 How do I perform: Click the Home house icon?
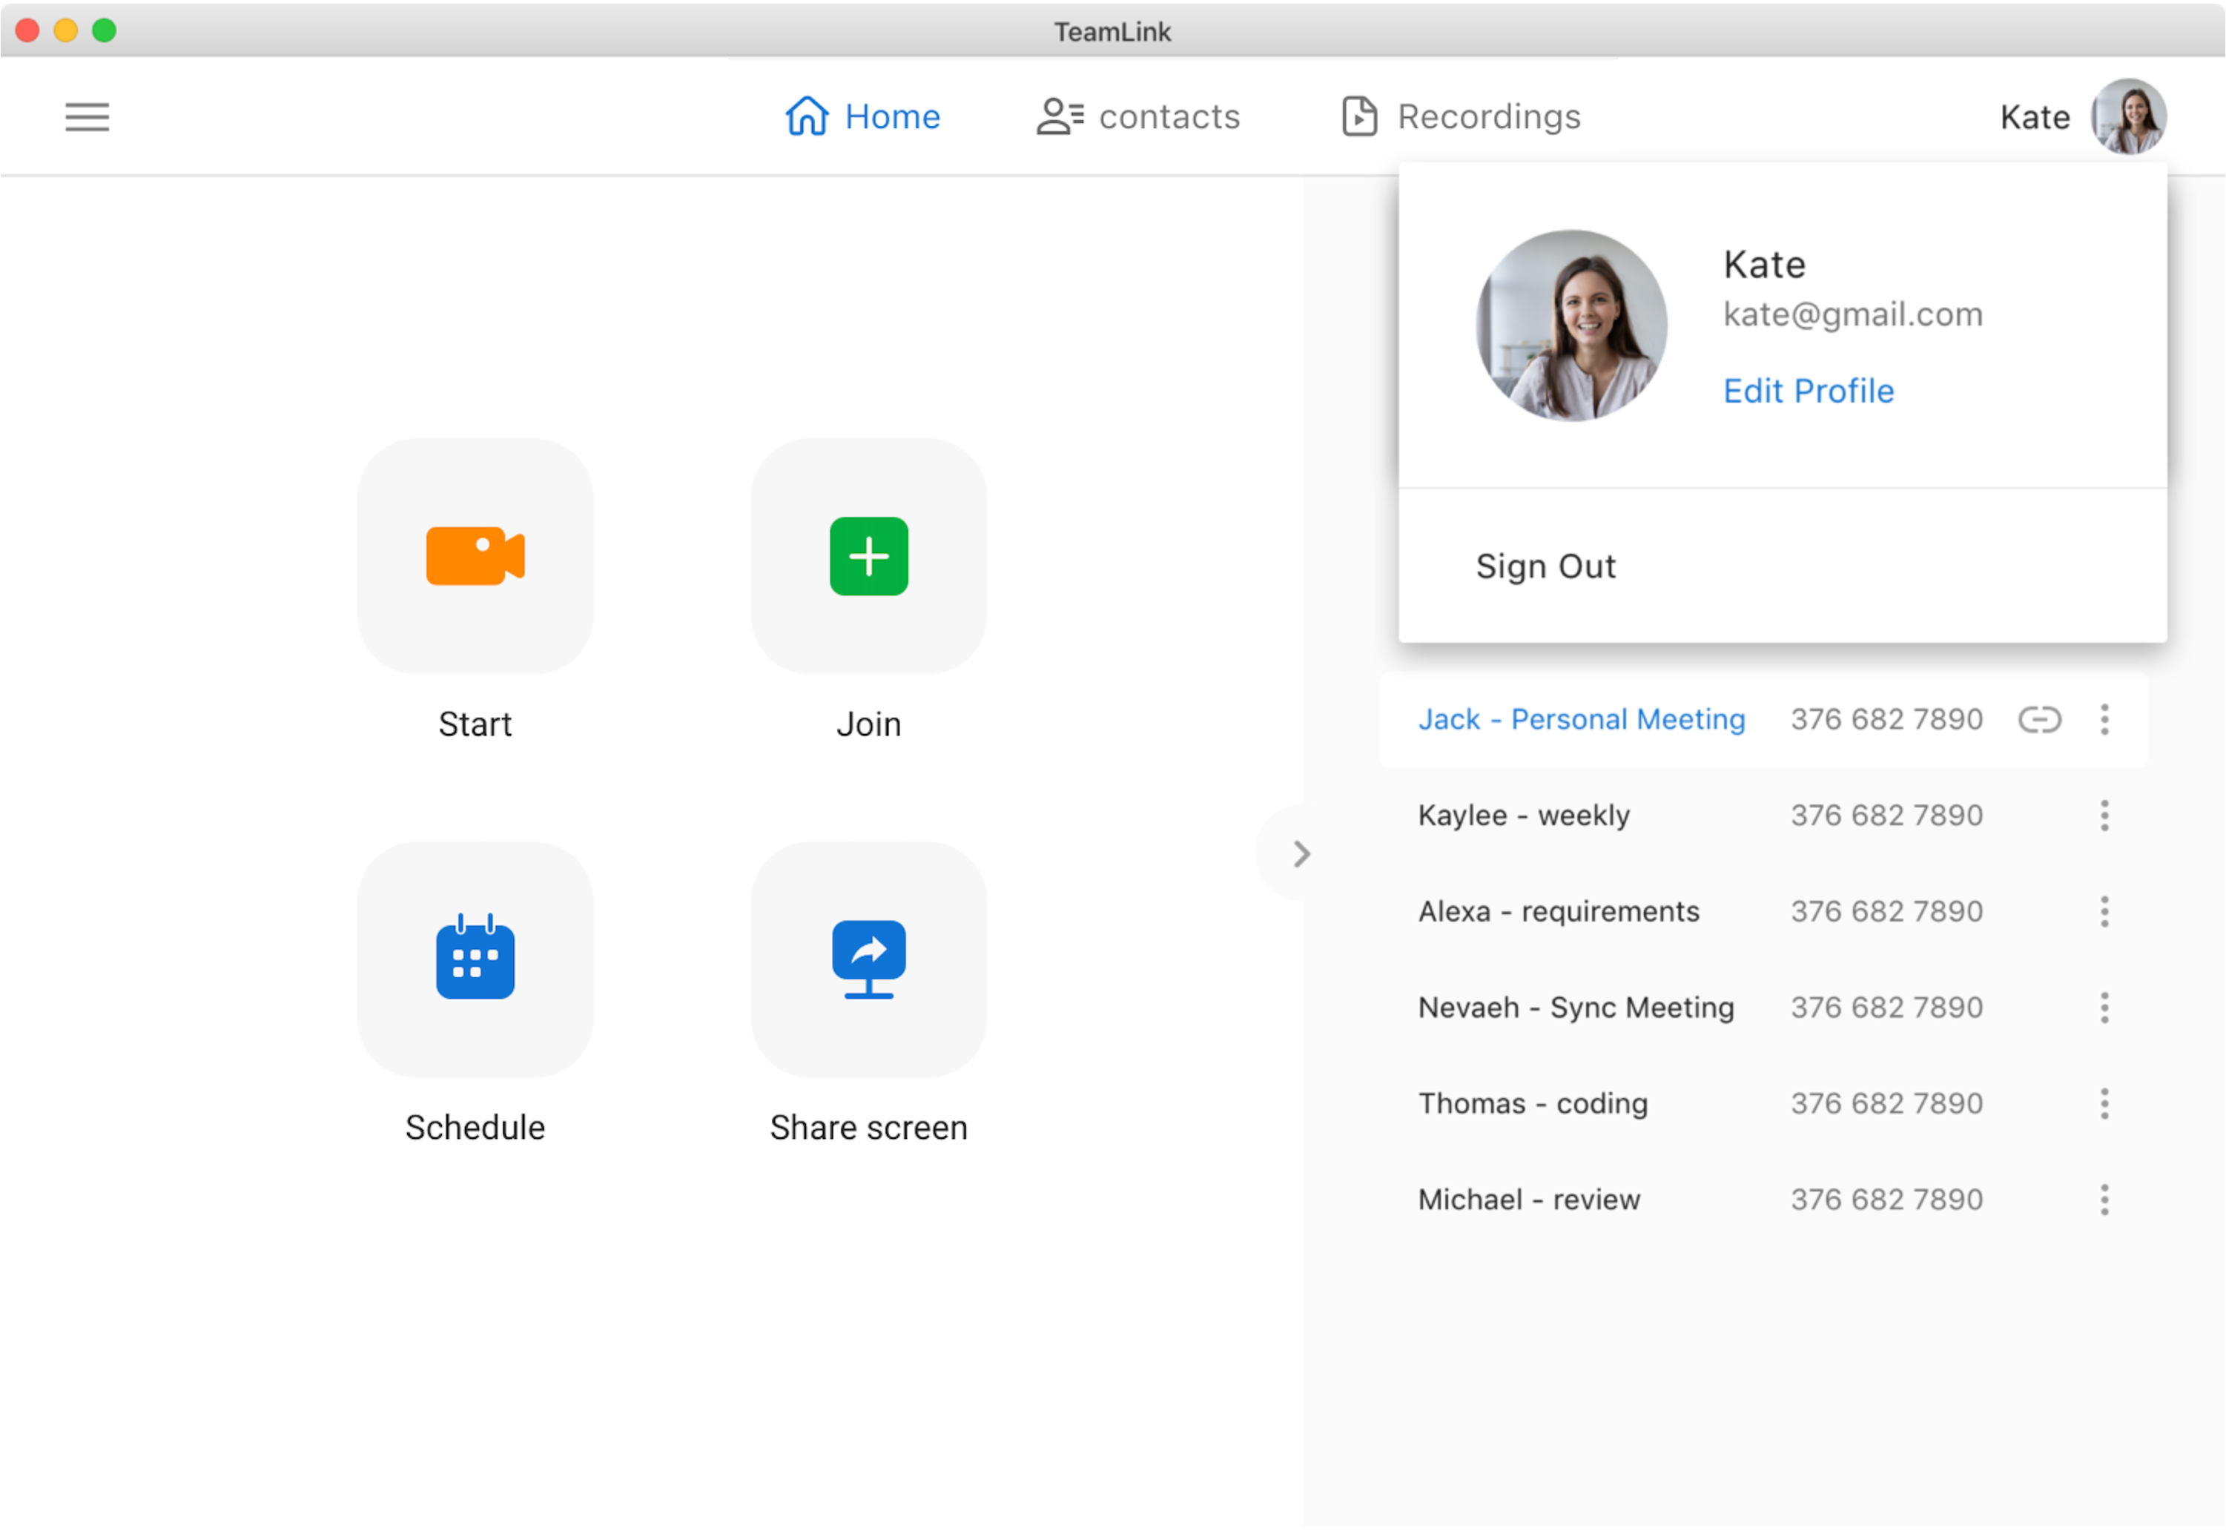[807, 116]
